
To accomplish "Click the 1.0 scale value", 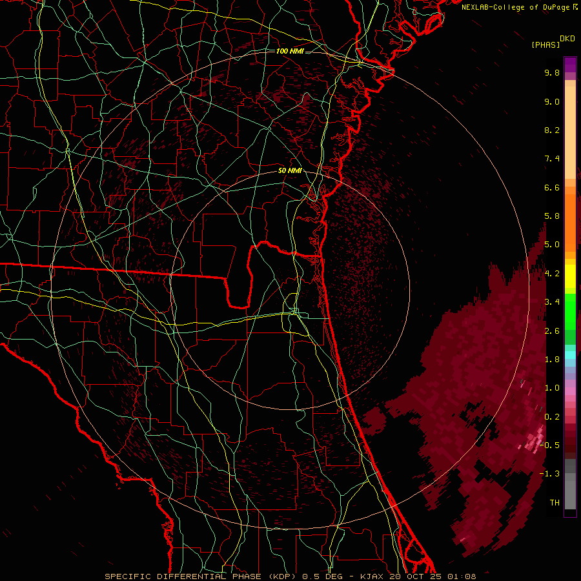I will click(x=552, y=388).
